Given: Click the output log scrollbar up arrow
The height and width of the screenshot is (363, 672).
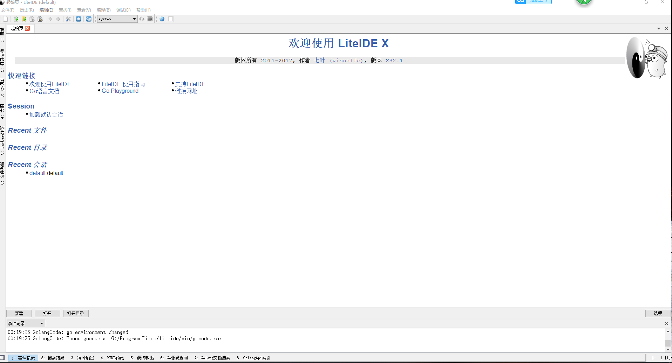Looking at the screenshot, I should coord(668,331).
